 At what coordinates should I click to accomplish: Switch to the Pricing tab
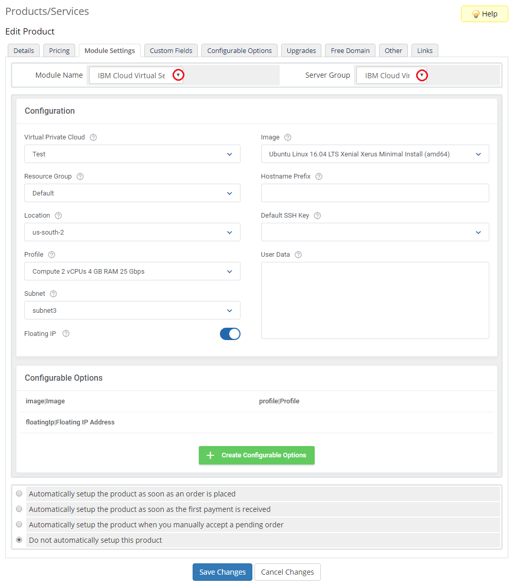[59, 50]
